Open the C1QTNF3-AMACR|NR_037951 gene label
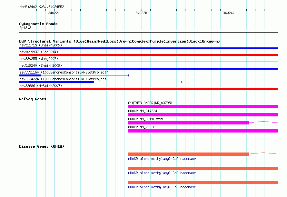Viewport: 287px width, 197px height. tap(150, 103)
